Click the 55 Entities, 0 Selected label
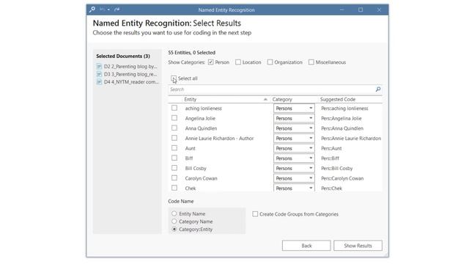 pos(192,53)
